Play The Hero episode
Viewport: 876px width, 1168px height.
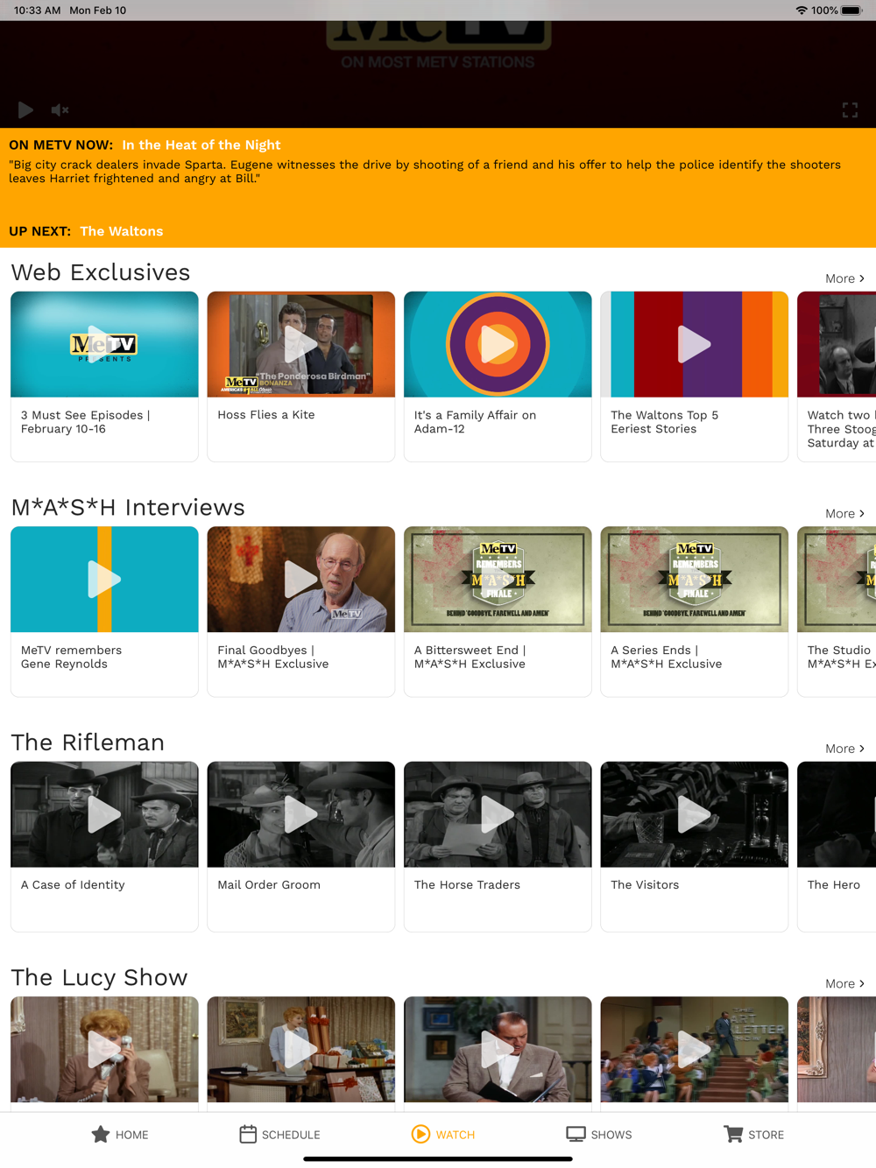tap(837, 814)
